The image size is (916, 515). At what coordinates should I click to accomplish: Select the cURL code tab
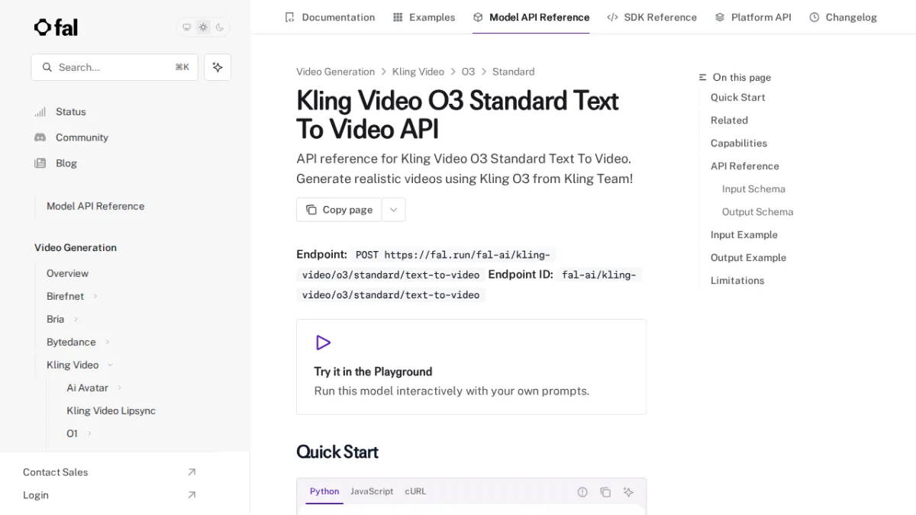coord(415,491)
